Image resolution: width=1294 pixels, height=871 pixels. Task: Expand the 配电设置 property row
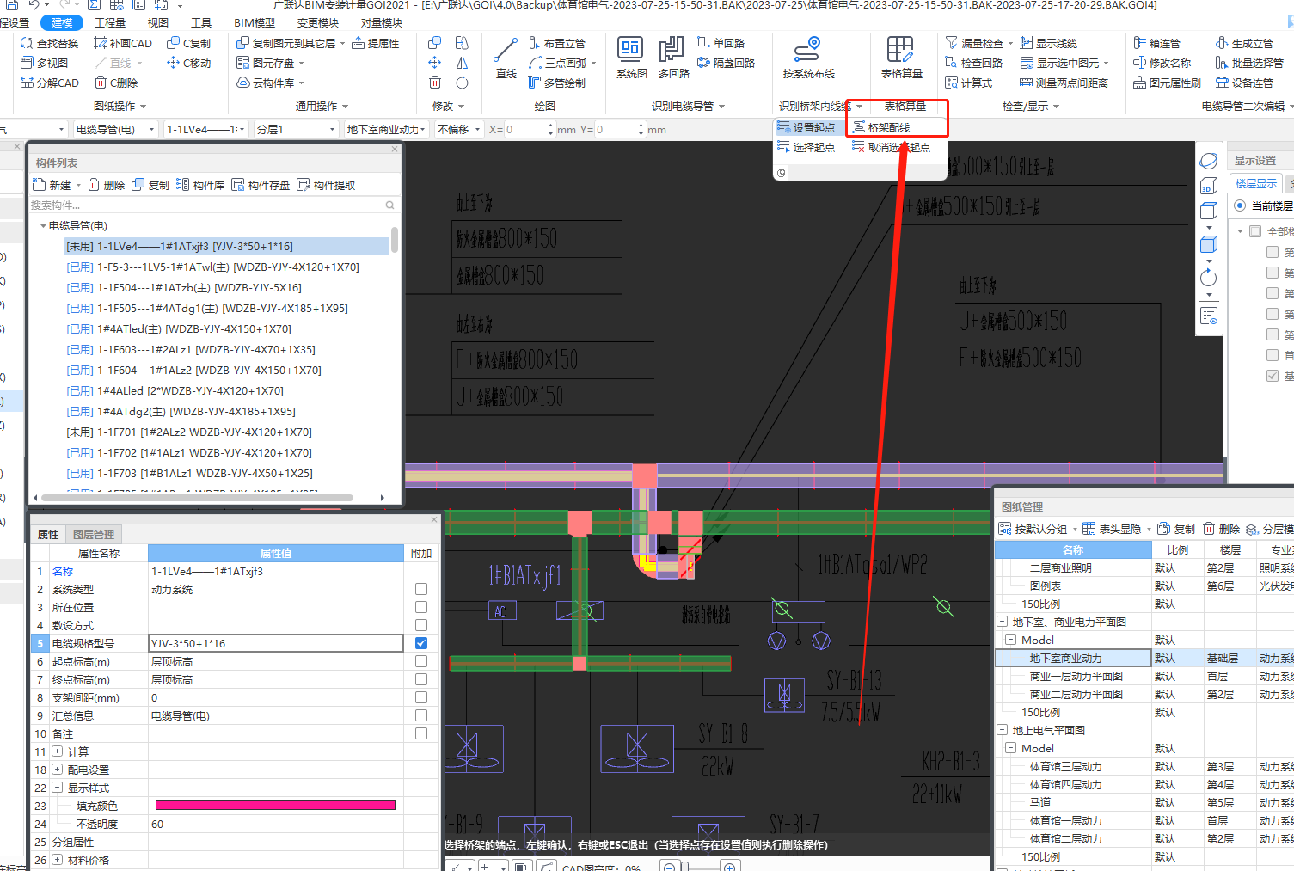[x=57, y=770]
